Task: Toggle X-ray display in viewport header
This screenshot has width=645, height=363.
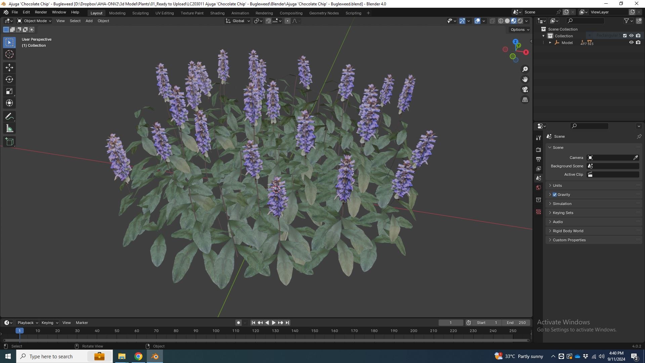Action: click(x=492, y=21)
